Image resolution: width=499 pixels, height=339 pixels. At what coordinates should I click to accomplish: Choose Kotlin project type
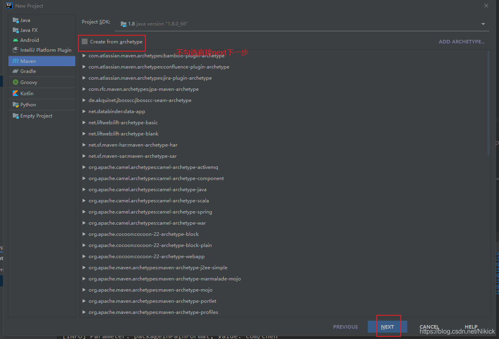click(x=42, y=93)
